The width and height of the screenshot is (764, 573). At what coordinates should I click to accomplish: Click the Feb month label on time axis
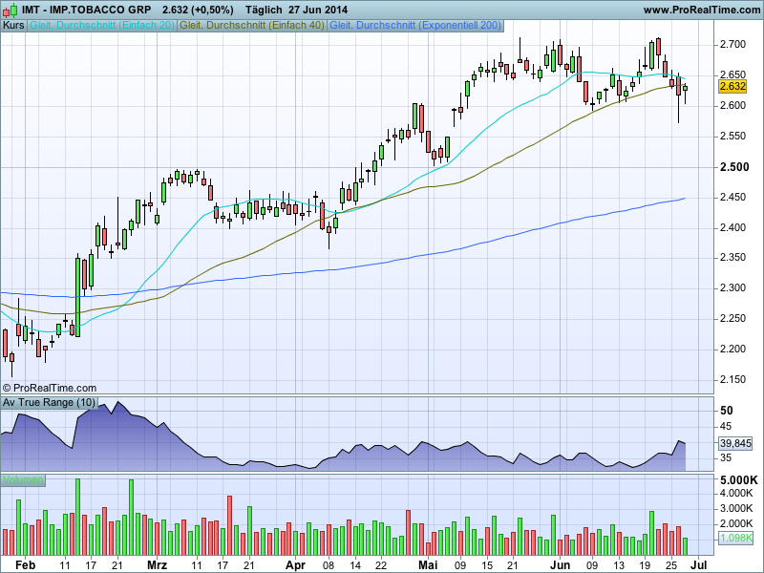tap(26, 565)
